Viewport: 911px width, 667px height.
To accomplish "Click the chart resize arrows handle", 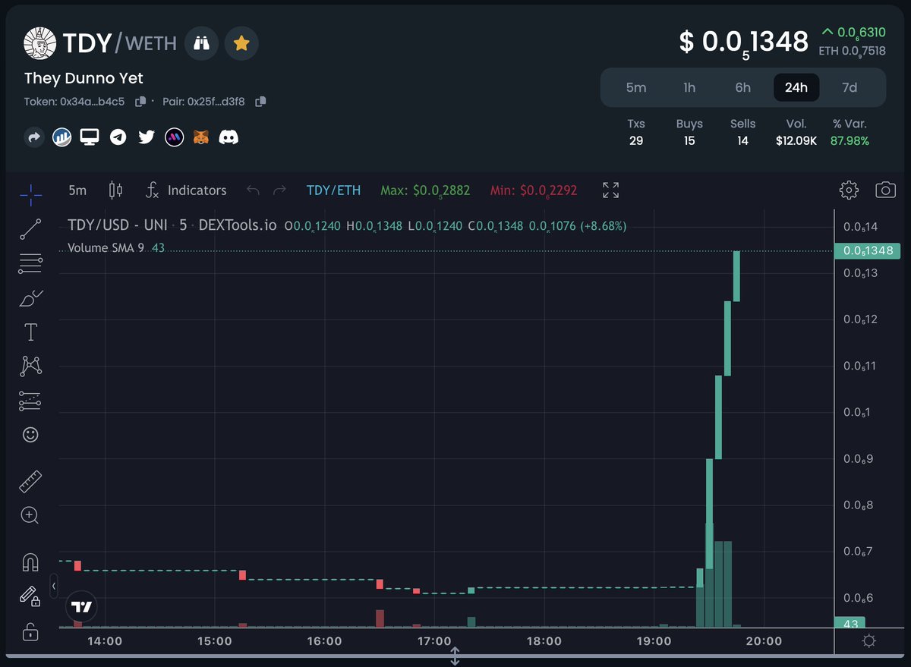I will coord(455,656).
